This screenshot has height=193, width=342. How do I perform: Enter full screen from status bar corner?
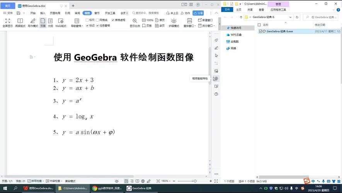point(216,181)
